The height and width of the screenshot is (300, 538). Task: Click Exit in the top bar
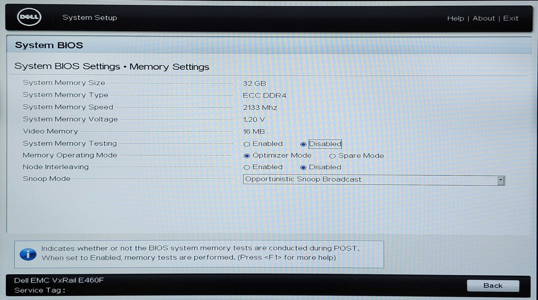click(510, 18)
